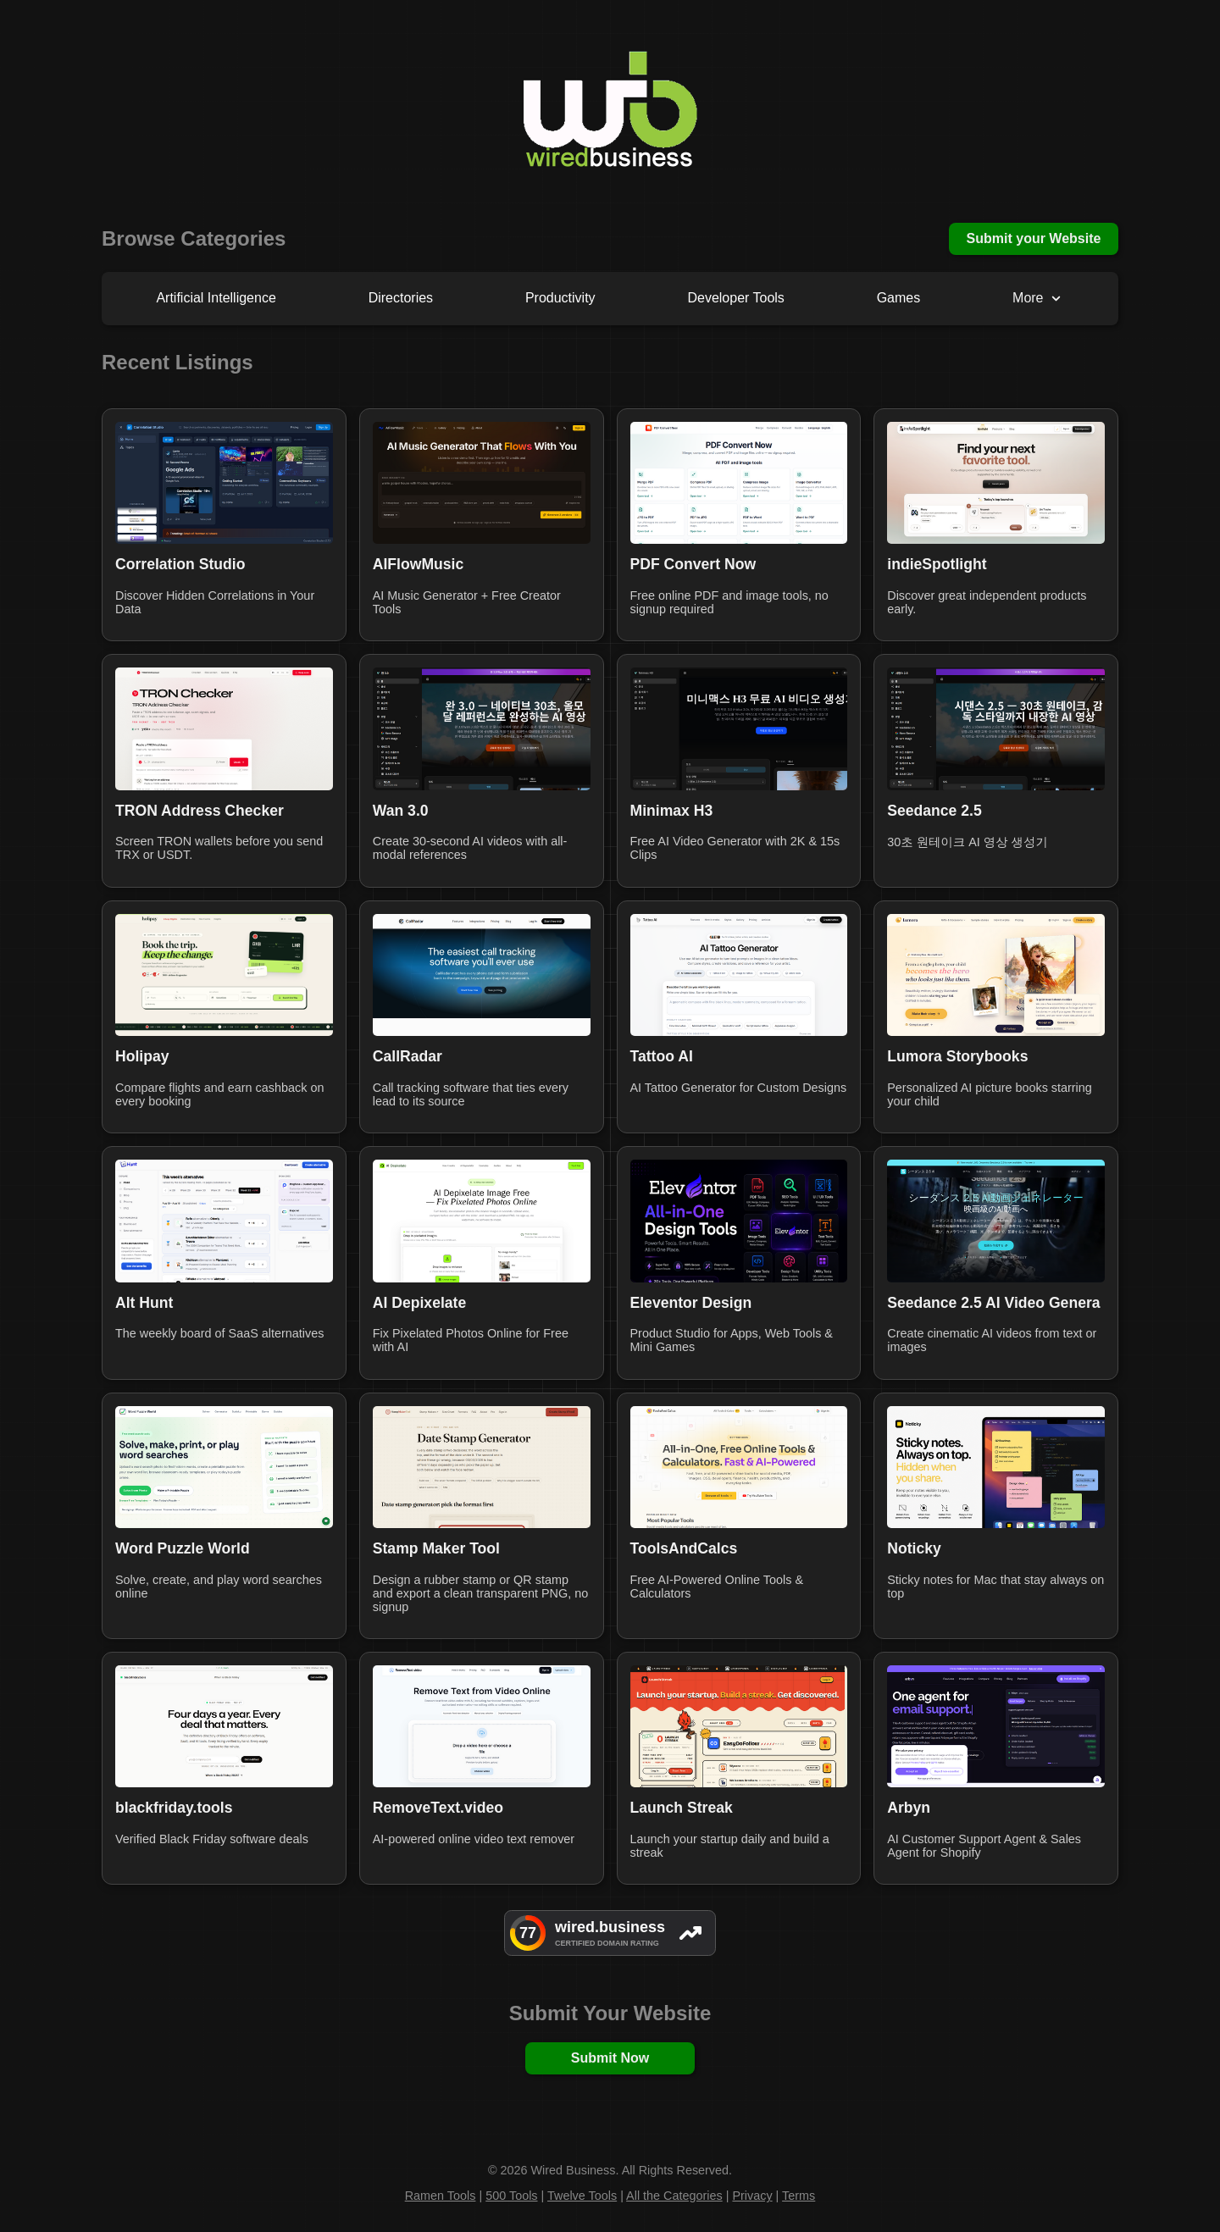Go to the Eleventor Design title
Viewport: 1220px width, 2232px height.
pos(690,1302)
